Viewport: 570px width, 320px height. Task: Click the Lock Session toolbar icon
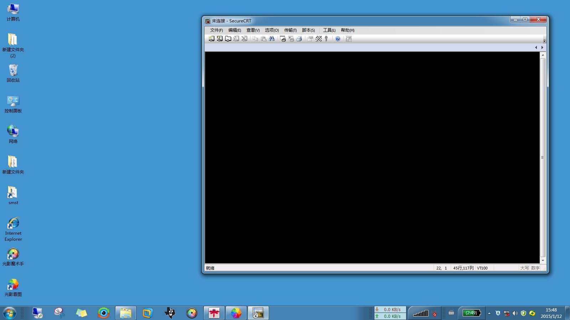[349, 39]
